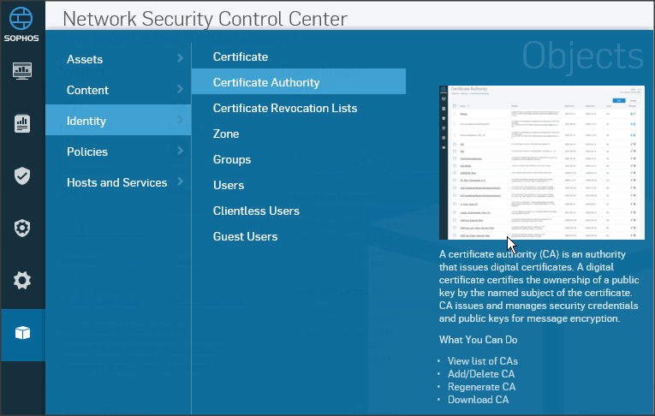Open the Clientless Users page
Image resolution: width=655 pixels, height=416 pixels.
(256, 211)
